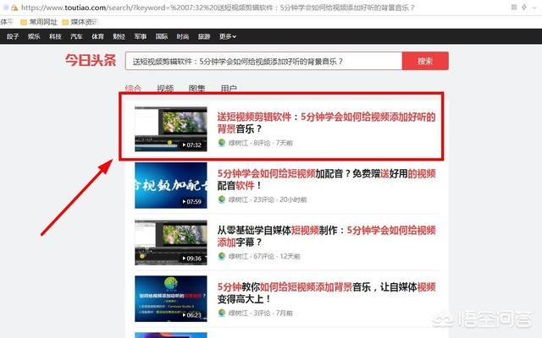Click the site security warning icon in address bar
542x338 pixels.
click(x=14, y=8)
